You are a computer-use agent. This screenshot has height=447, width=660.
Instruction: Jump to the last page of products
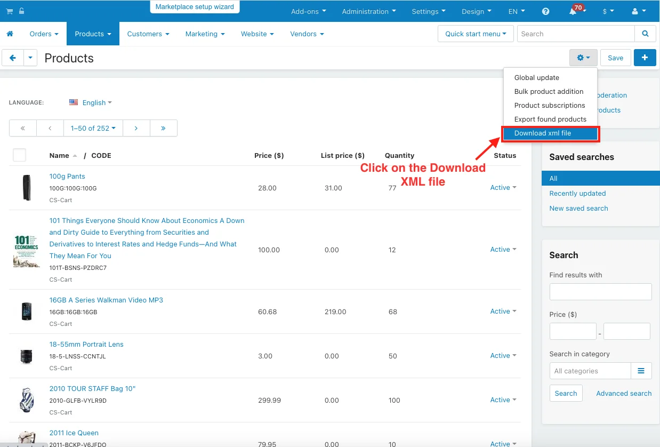tap(164, 128)
